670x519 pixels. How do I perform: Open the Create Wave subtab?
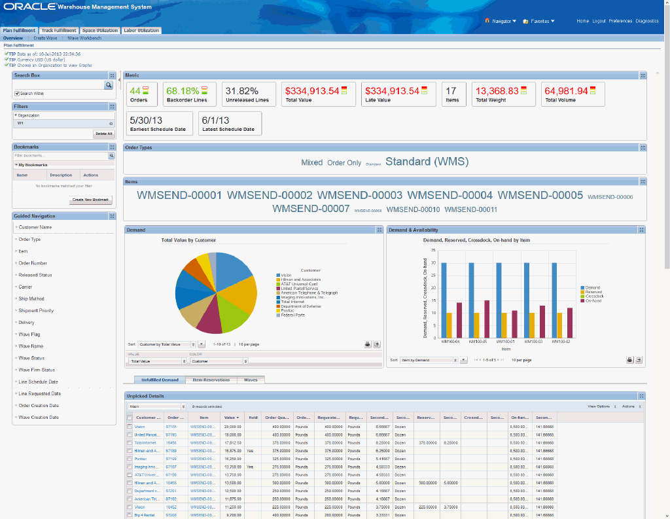coord(45,38)
